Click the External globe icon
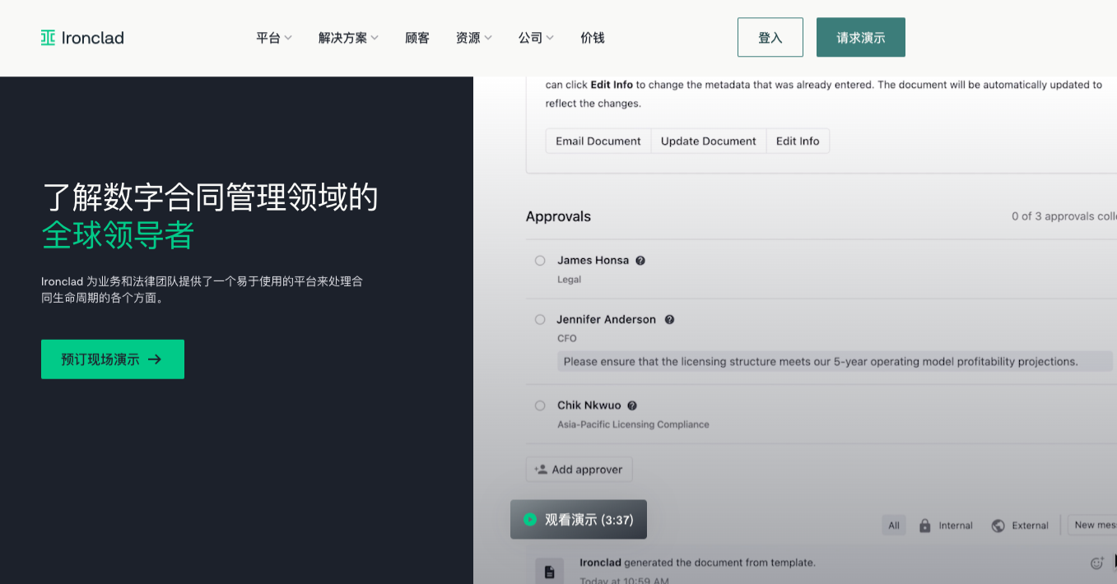 coord(997,525)
